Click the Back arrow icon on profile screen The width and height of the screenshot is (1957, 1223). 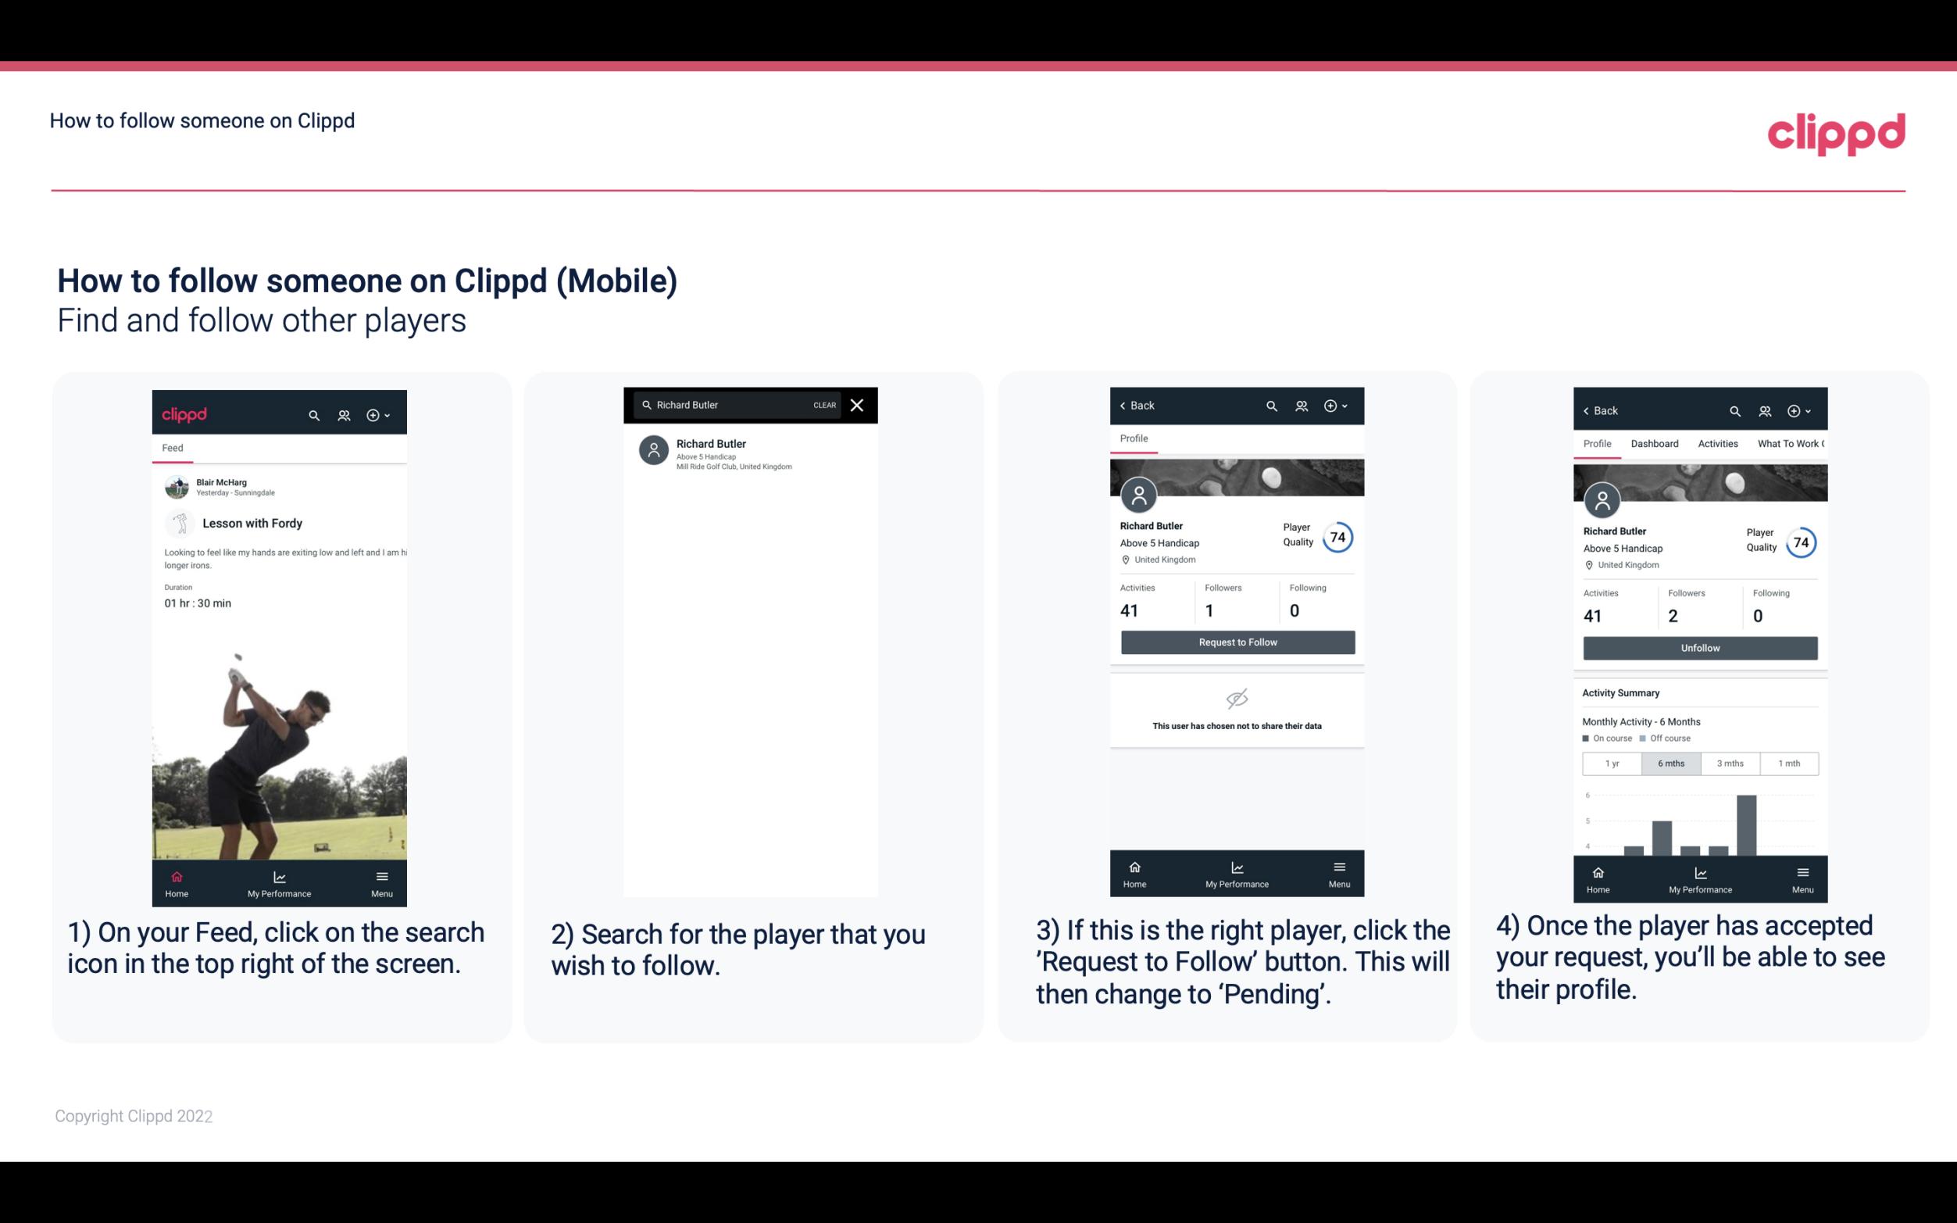pos(1127,406)
